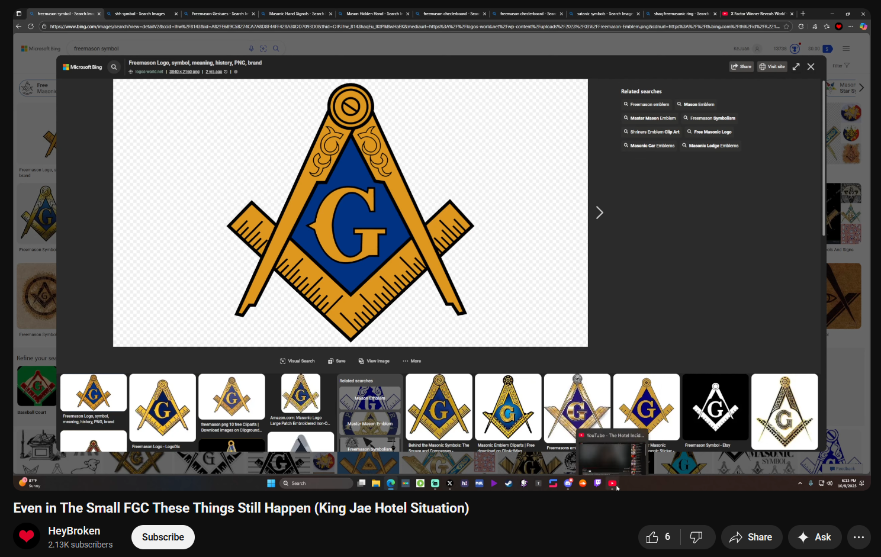Switch to the 'shh symbol - Search Images' tab
Screen dimensions: 881x557
click(x=142, y=14)
